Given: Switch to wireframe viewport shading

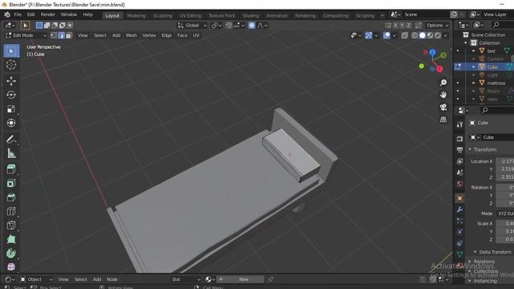Looking at the screenshot, I should click(414, 35).
